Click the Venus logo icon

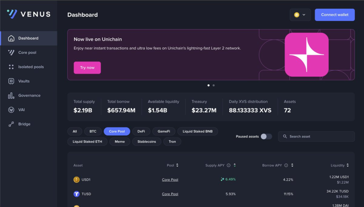tap(12, 14)
